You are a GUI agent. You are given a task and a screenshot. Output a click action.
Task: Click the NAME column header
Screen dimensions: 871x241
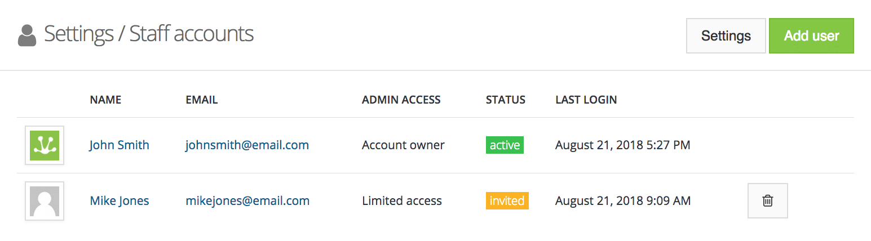105,100
